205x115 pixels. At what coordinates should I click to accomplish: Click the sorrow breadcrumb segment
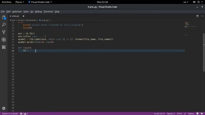20,20
